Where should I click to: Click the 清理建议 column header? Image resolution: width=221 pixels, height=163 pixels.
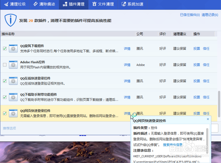[x=182, y=34]
